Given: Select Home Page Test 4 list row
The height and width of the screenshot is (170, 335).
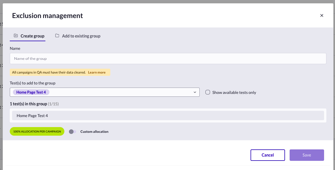Looking at the screenshot, I should click(168, 116).
